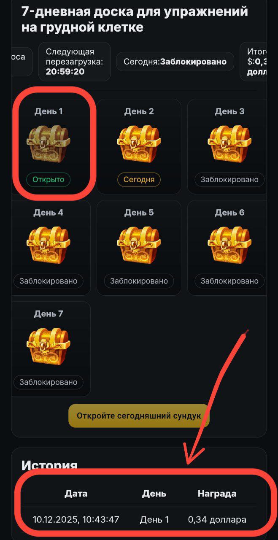The image size is (278, 540).
Task: Click the 0,34 доллара reward value
Action: [x=217, y=520]
